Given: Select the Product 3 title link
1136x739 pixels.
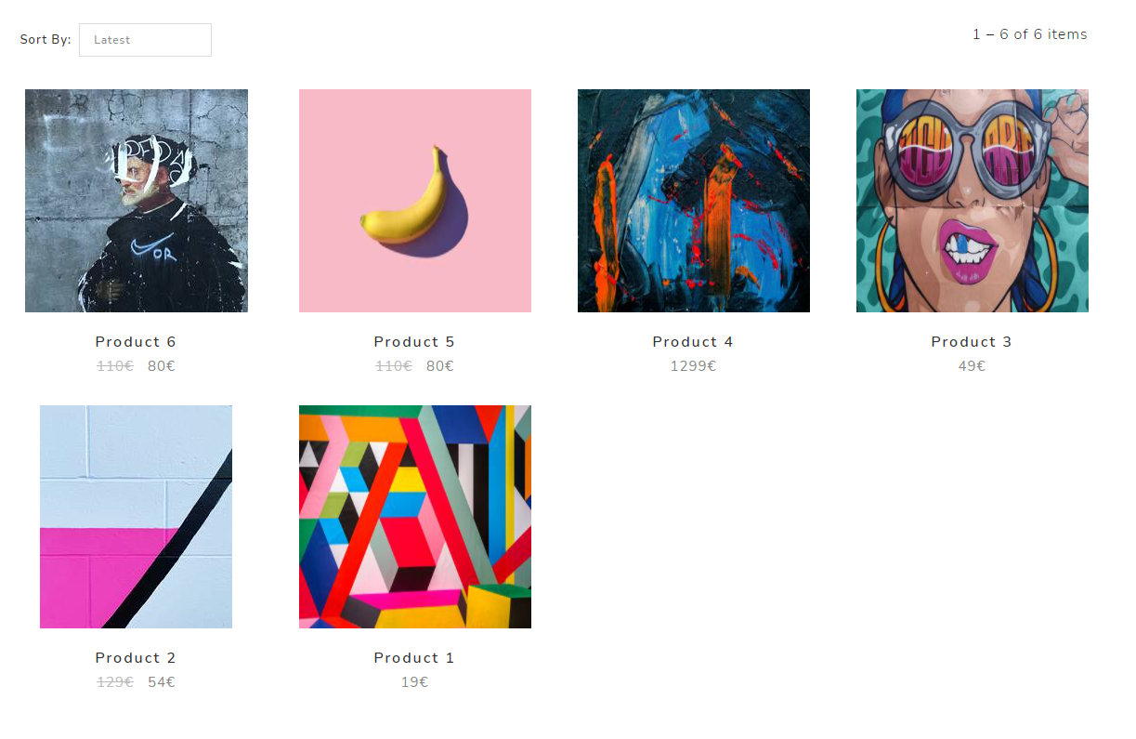Looking at the screenshot, I should click(x=972, y=342).
